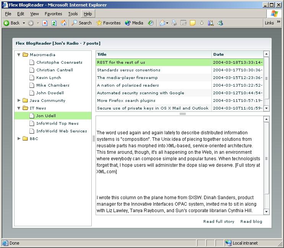Open the Favorites star toolbar button
Viewport: 284px width, 248px height.
click(108, 23)
